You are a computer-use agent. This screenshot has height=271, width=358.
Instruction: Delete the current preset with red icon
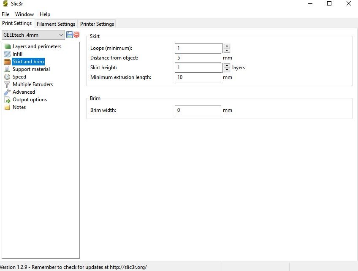[x=77, y=35]
